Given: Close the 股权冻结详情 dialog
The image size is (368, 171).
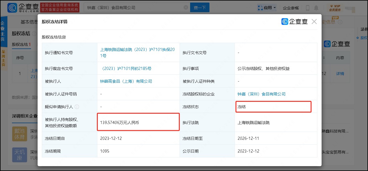Looking at the screenshot, I should [314, 22].
